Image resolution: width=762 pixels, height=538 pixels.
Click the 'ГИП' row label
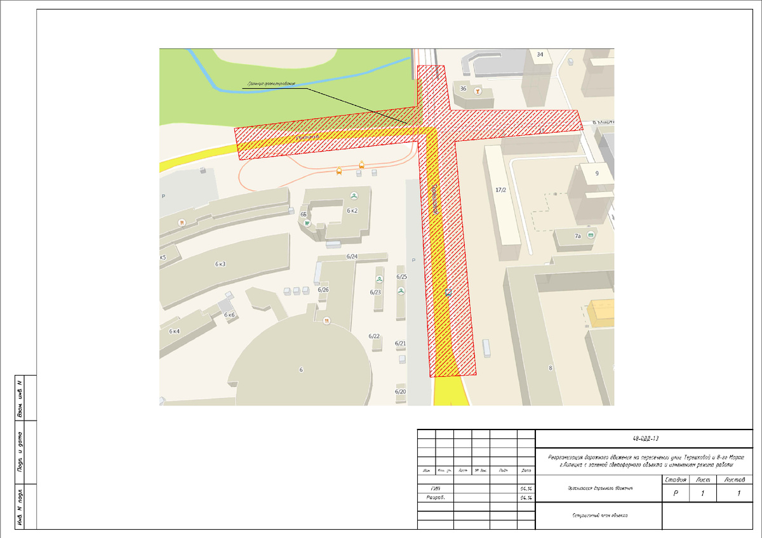pyautogui.click(x=435, y=489)
